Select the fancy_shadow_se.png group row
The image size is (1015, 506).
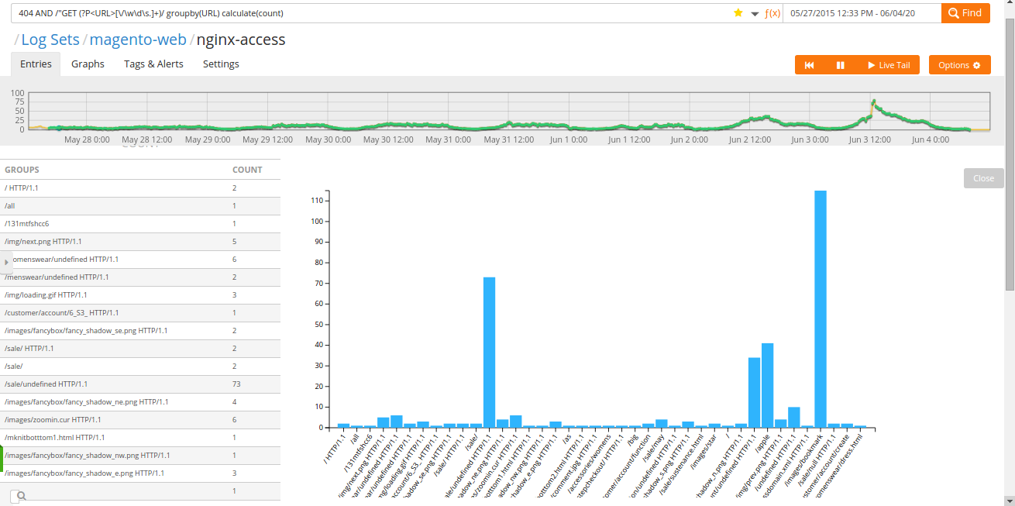[x=140, y=331]
